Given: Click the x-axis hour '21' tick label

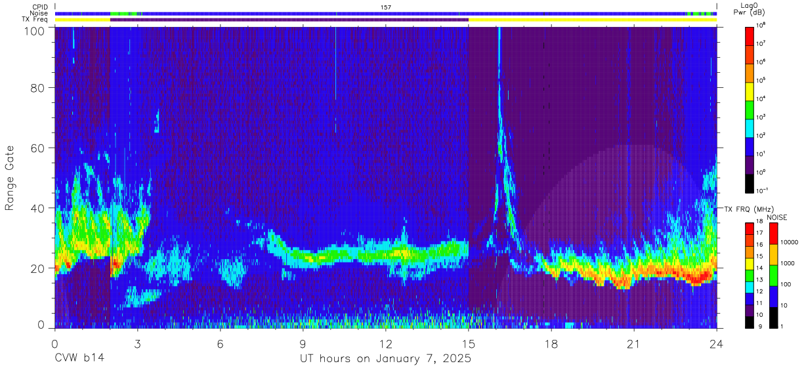Looking at the screenshot, I should (633, 343).
